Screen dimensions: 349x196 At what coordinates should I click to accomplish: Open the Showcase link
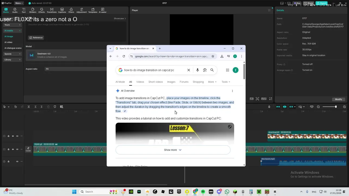pos(120,19)
